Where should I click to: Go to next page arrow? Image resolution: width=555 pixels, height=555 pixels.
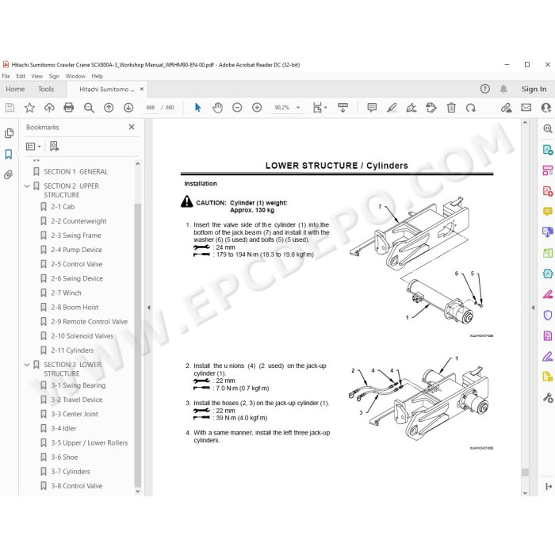pos(128,107)
